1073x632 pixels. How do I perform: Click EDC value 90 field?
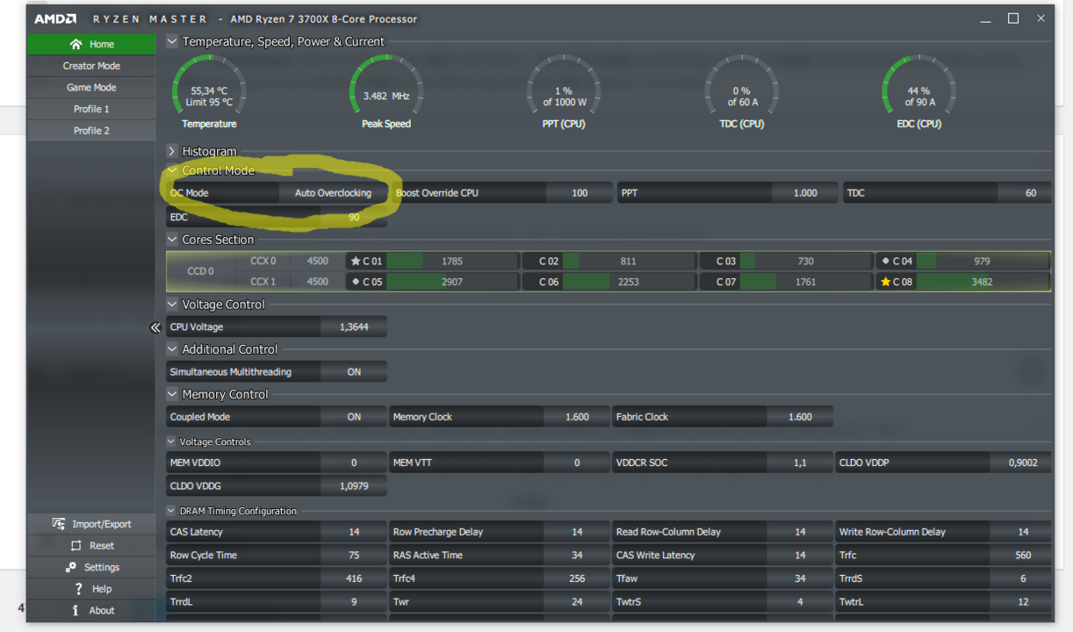[x=354, y=217]
